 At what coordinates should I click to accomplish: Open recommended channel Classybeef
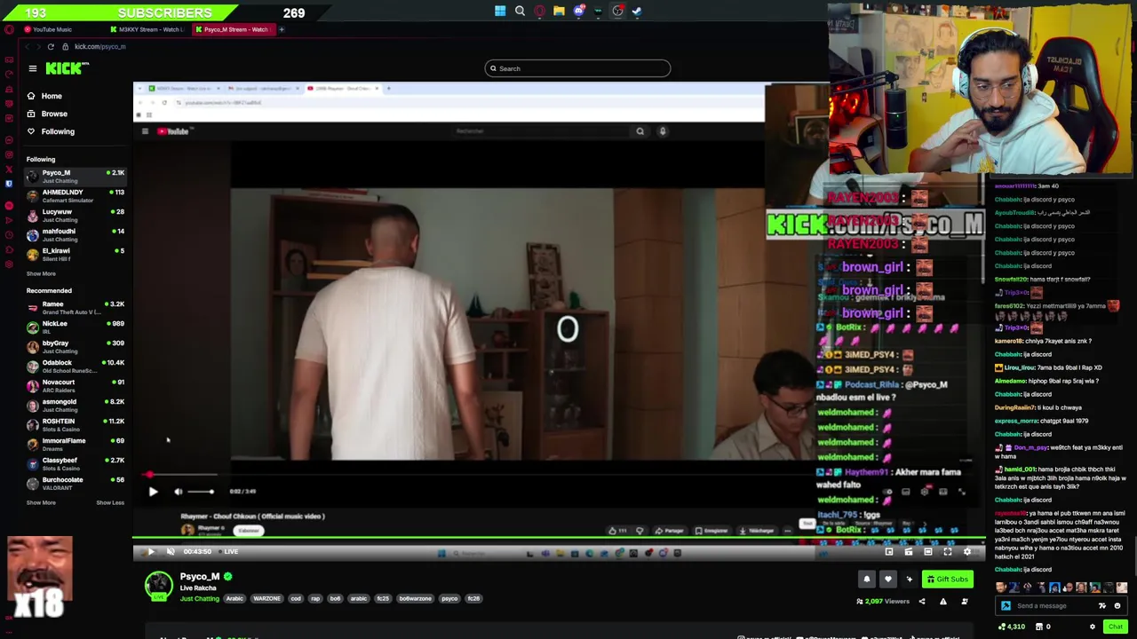tap(76, 464)
